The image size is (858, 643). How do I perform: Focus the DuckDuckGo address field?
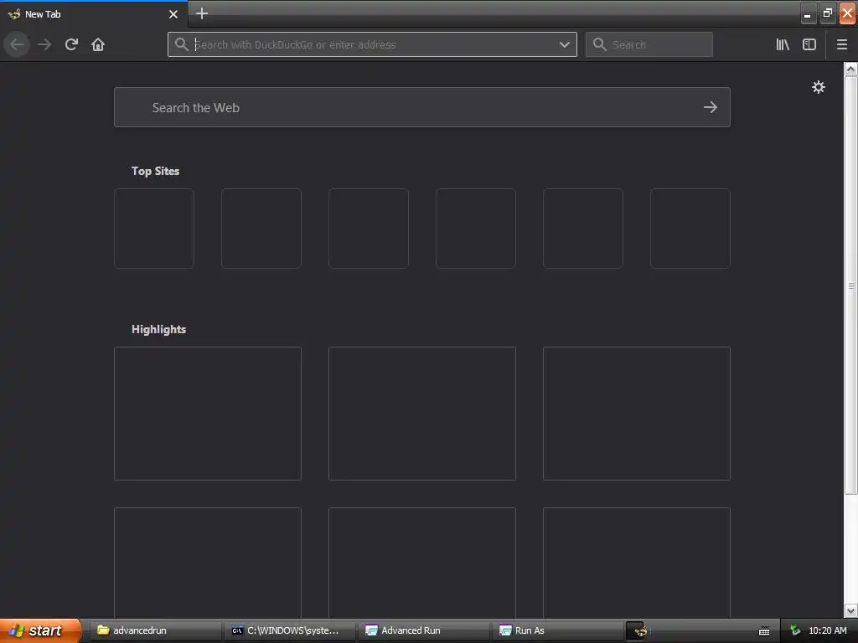[372, 44]
